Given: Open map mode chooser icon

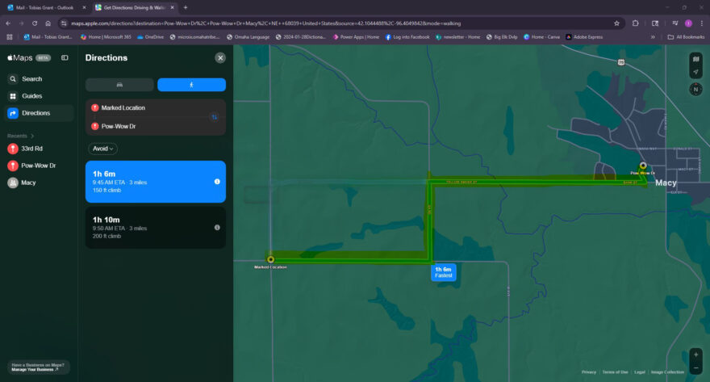Looking at the screenshot, I should pos(696,59).
